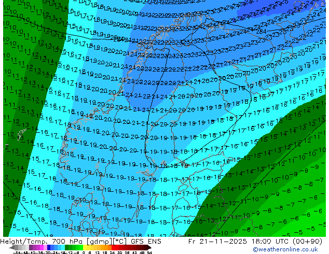Click the 'GFS ENS' model label

(146, 242)
